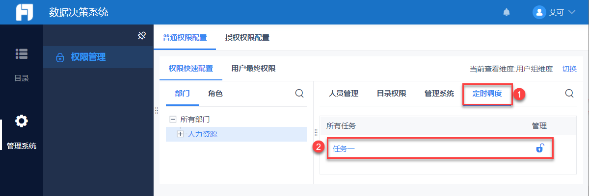Search tasks with the right magnifier icon
Viewport: 589px width, 196px height.
[569, 93]
